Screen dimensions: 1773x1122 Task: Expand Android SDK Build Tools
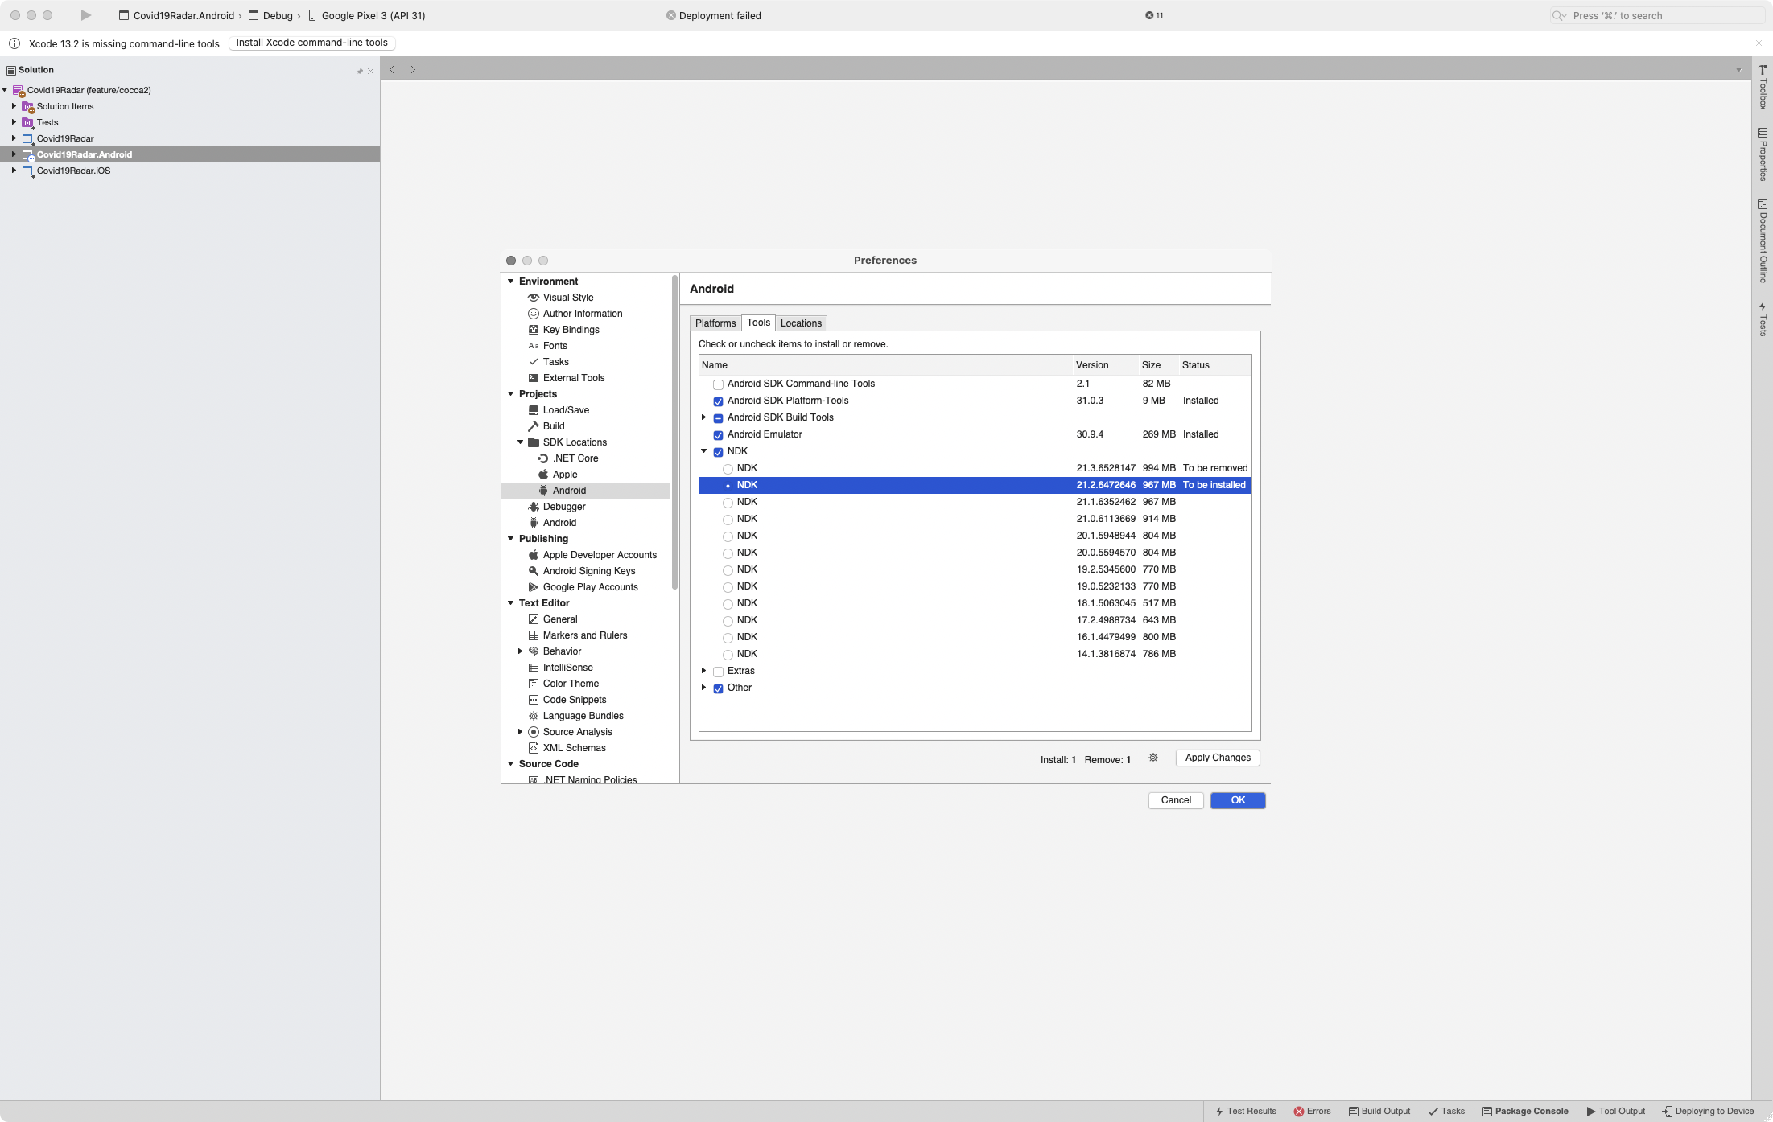tap(703, 417)
